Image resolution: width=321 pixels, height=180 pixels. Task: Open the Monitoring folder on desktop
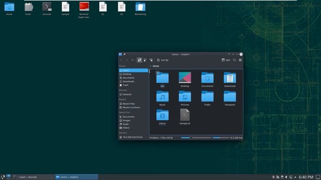tap(140, 9)
